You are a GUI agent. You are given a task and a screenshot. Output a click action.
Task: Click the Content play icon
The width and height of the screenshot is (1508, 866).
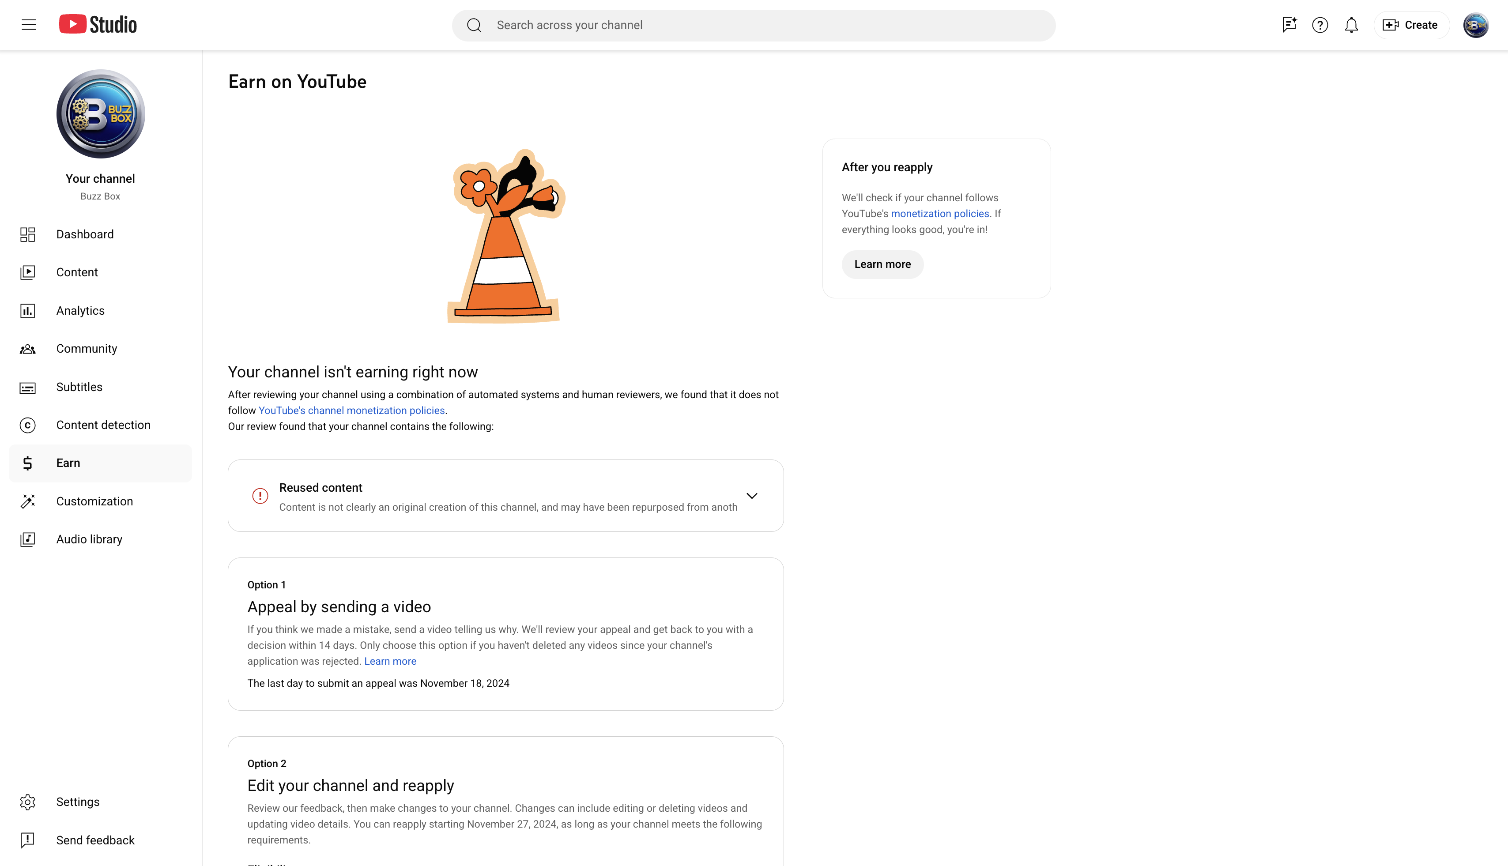click(x=27, y=272)
